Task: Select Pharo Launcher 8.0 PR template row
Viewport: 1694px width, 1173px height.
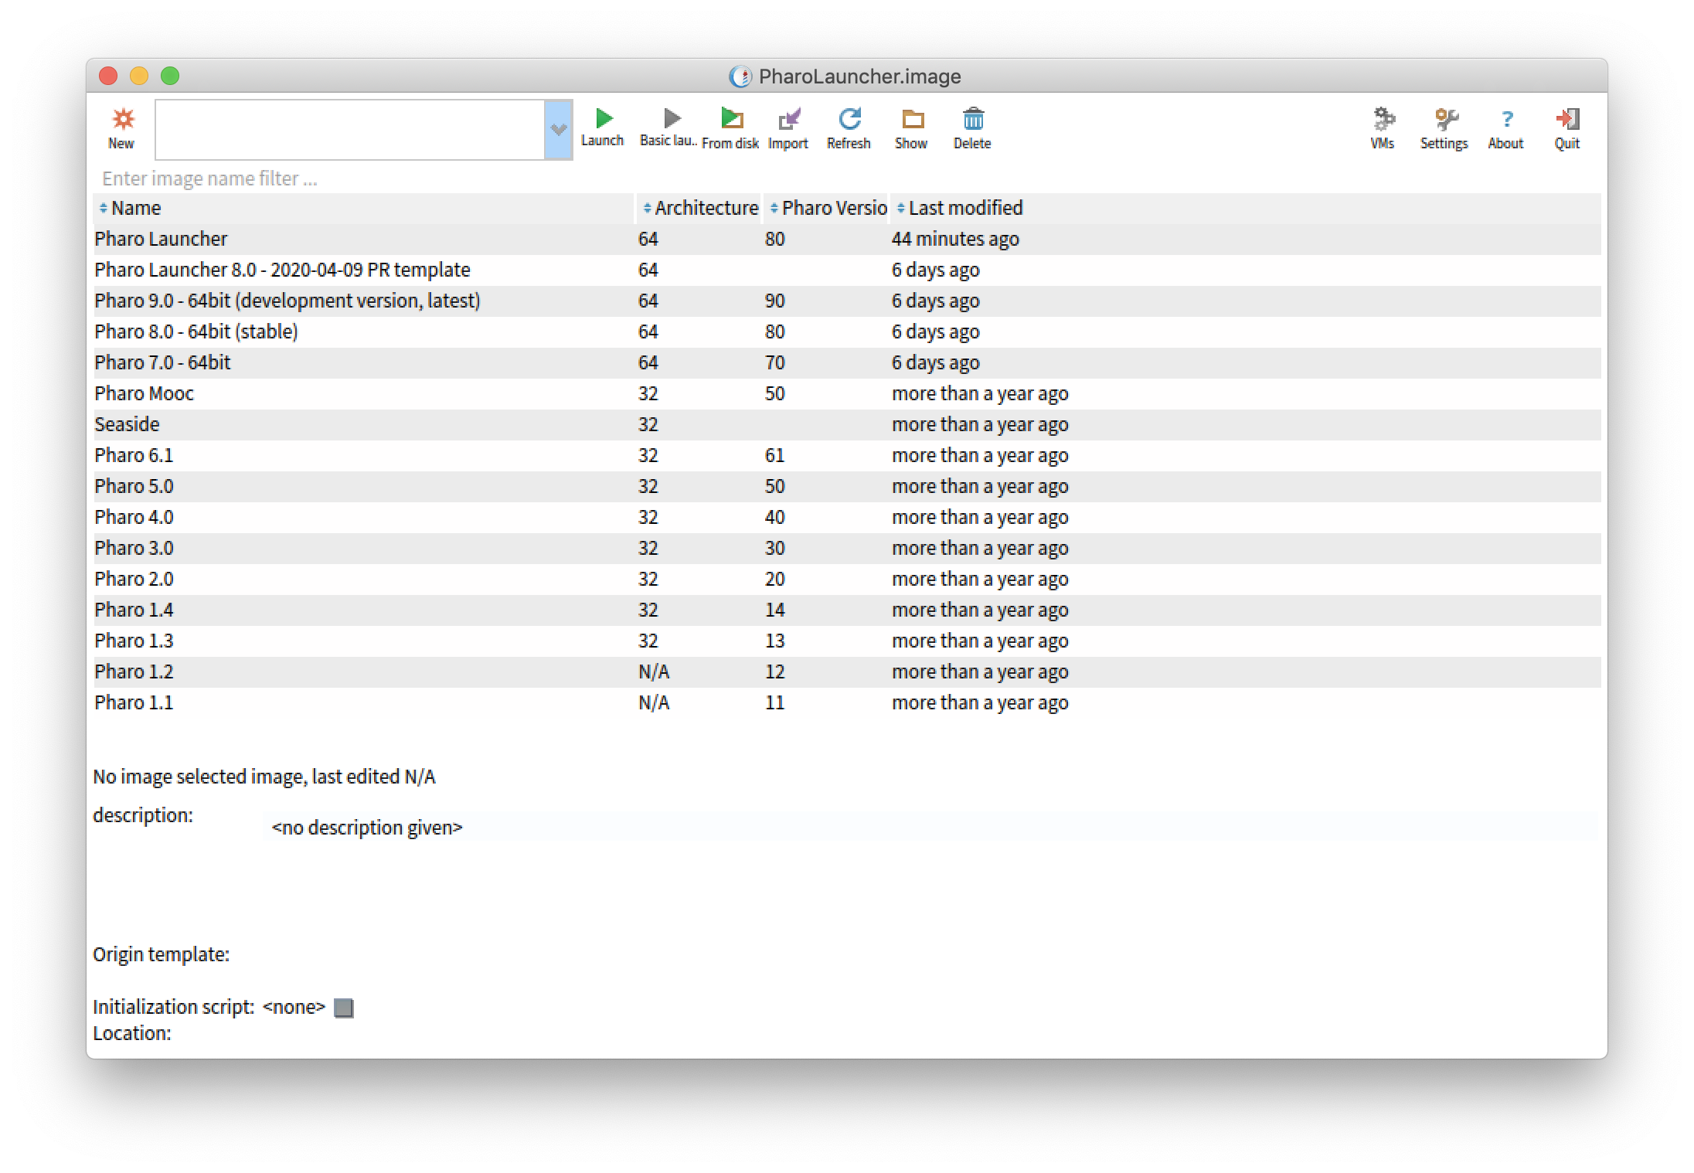Action: pos(847,270)
